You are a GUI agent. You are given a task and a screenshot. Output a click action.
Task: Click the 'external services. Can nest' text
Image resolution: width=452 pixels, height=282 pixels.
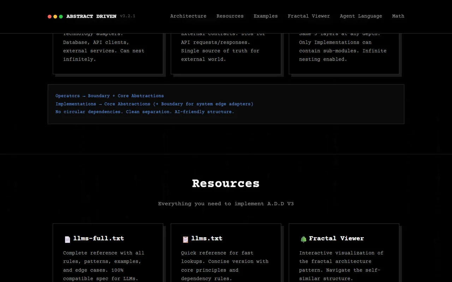click(x=104, y=51)
